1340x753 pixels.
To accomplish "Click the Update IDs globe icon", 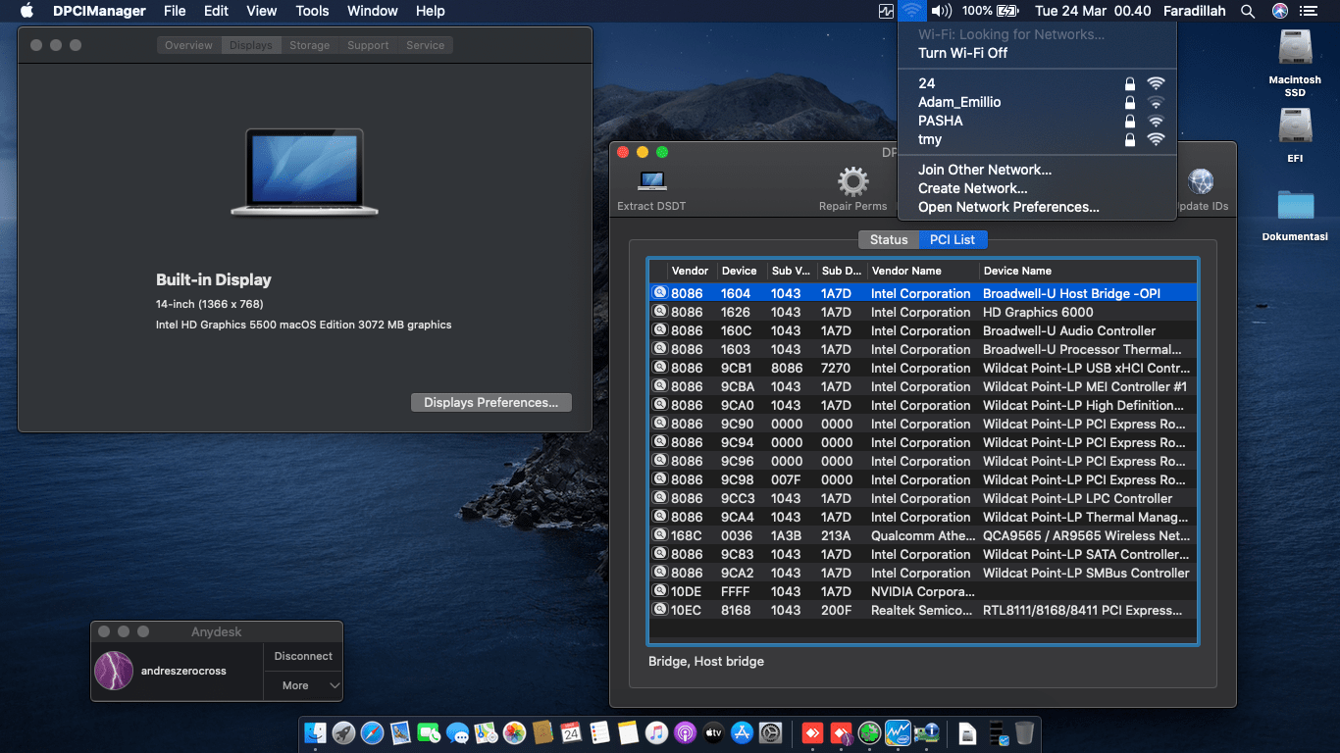I will click(1201, 182).
